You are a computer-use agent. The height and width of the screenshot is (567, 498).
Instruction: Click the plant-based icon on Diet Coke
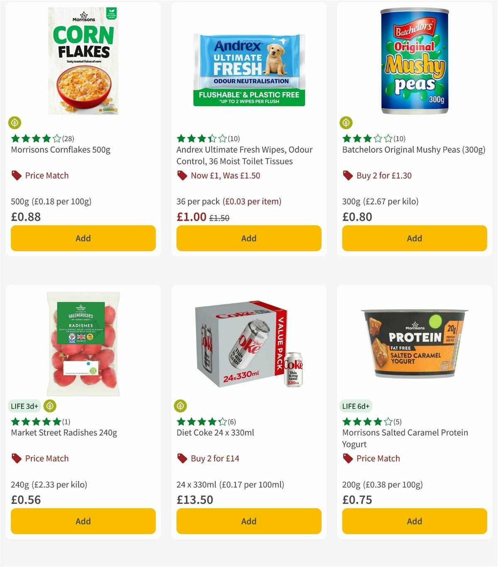[180, 406]
